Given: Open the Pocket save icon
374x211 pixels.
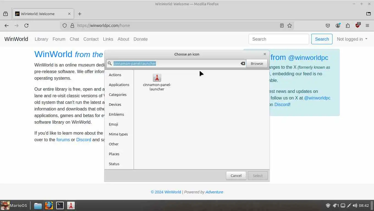Looking at the screenshot, I should click(x=328, y=26).
